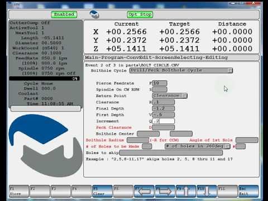
Task: Click the CutterComp Off status line
Action: tap(30, 23)
